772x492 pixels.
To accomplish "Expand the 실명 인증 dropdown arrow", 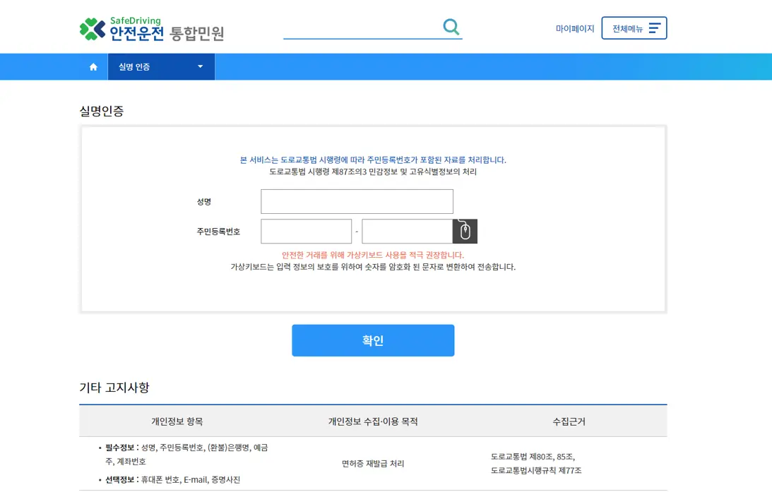I will pyautogui.click(x=200, y=66).
